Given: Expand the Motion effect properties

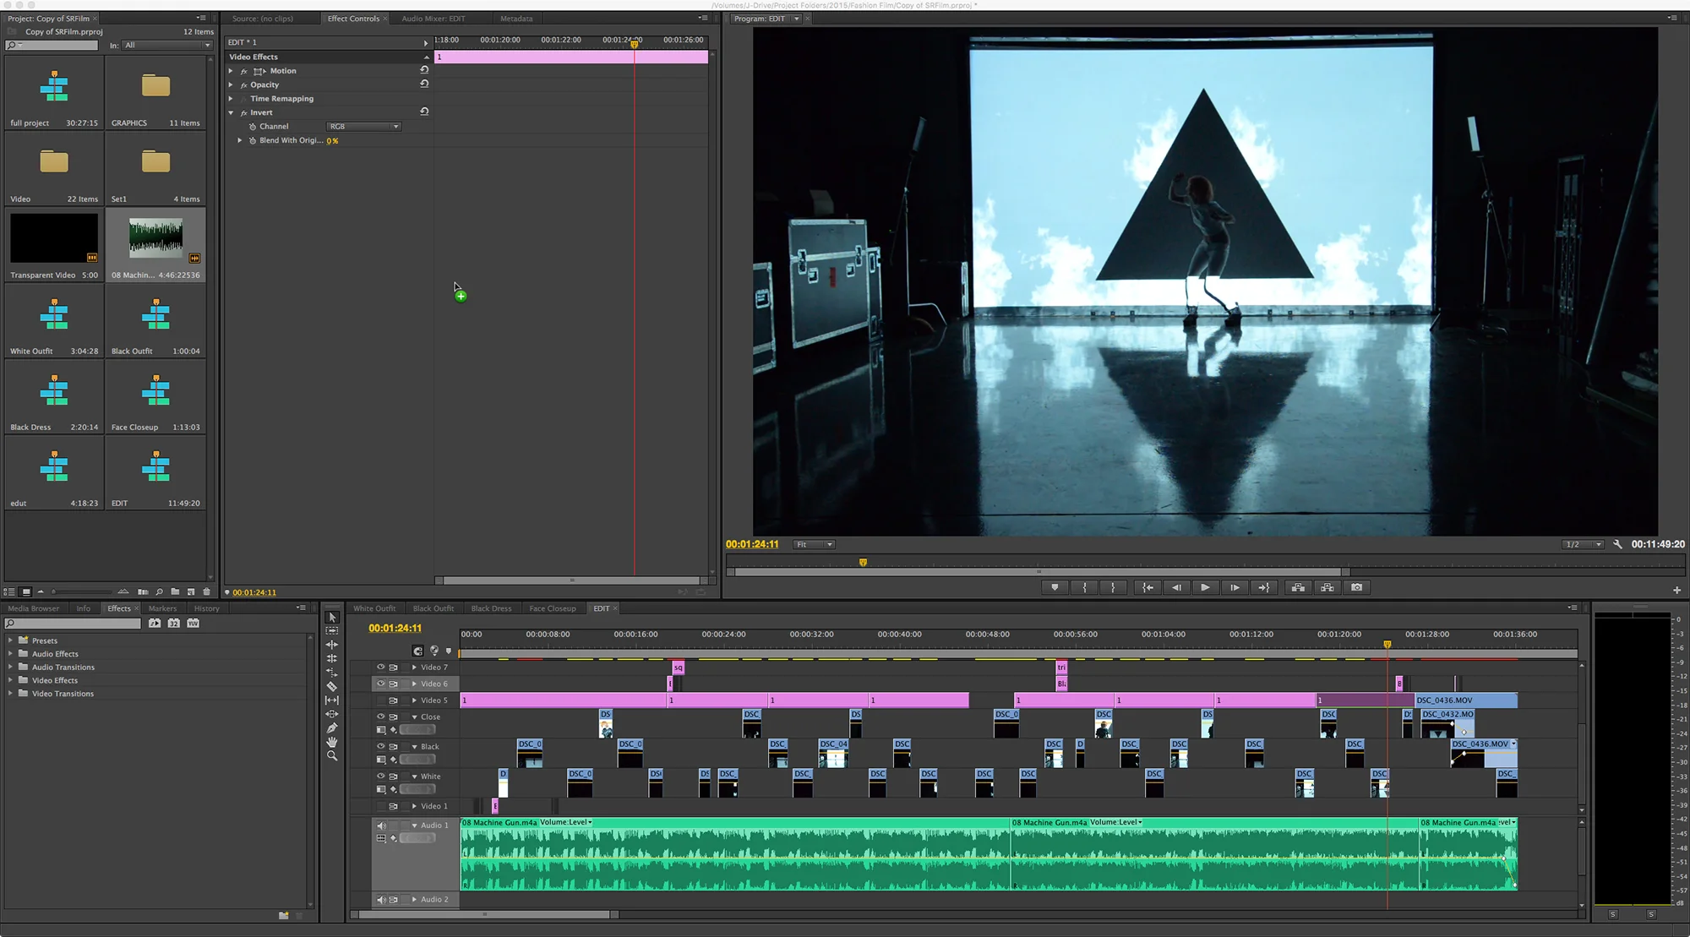Looking at the screenshot, I should click(231, 71).
